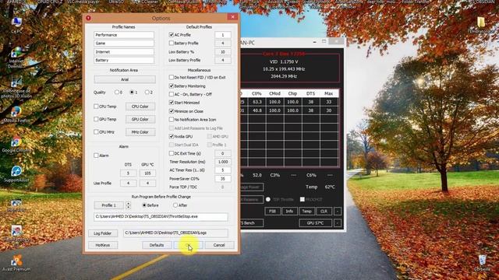Image resolution: width=499 pixels, height=280 pixels.
Task: Click the Arial font button
Action: (125, 79)
